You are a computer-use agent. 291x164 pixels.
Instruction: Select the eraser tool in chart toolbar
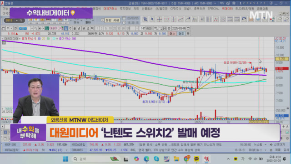point(280,19)
